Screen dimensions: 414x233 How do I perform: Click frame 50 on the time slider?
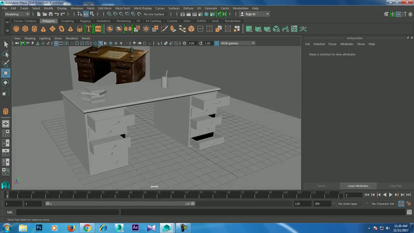tap(145, 195)
